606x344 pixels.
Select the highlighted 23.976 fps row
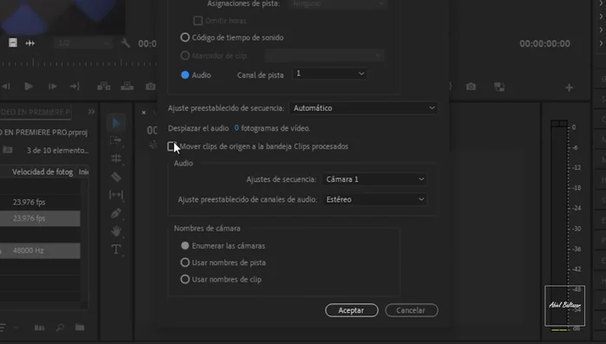(40, 218)
